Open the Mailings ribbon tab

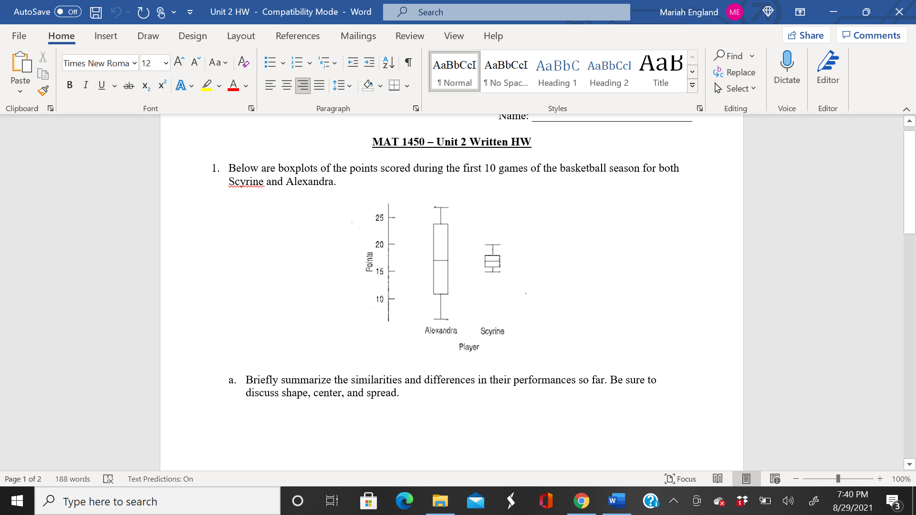pyautogui.click(x=358, y=36)
